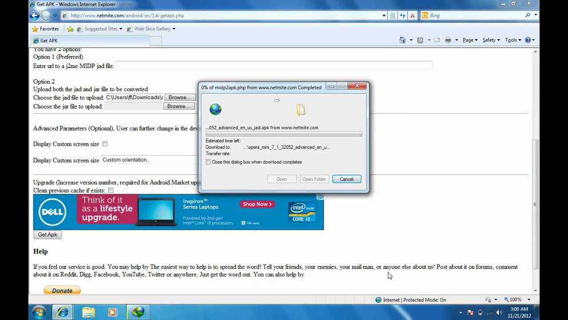Click the RSS Feeds icon

click(x=420, y=40)
